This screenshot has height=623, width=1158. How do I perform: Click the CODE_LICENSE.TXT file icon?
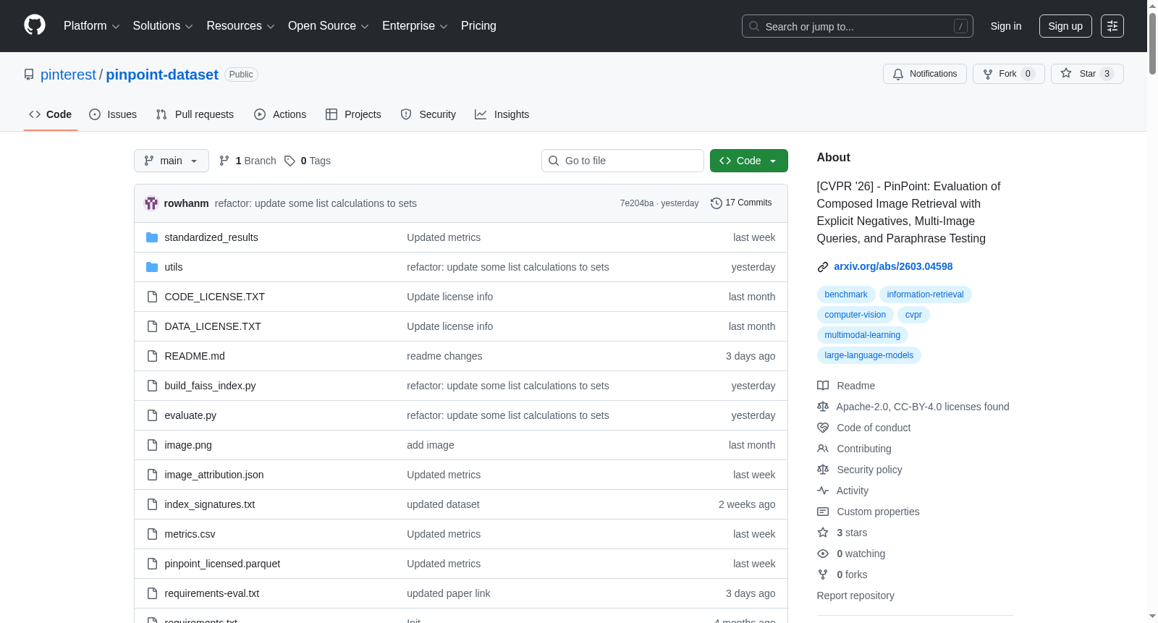[x=152, y=297]
